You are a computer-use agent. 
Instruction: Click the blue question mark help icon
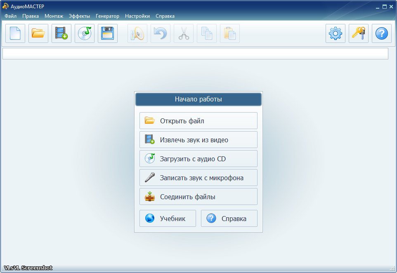click(x=382, y=33)
